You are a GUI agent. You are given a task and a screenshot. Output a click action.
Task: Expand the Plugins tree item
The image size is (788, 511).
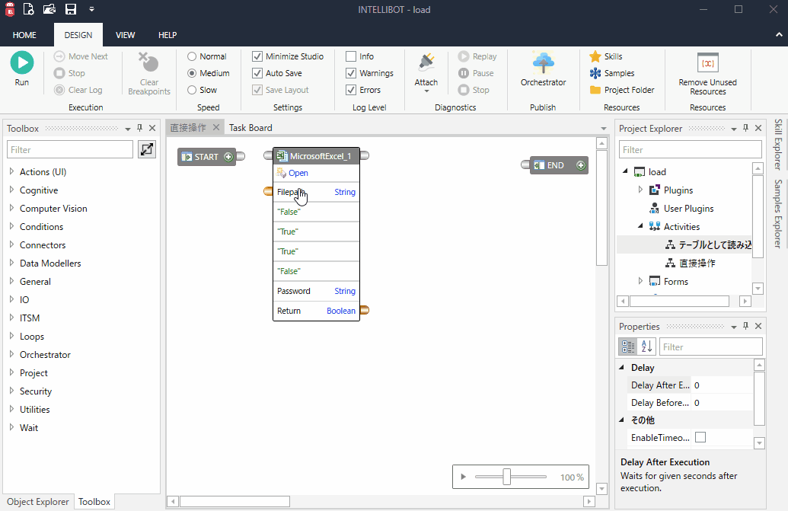coord(641,190)
